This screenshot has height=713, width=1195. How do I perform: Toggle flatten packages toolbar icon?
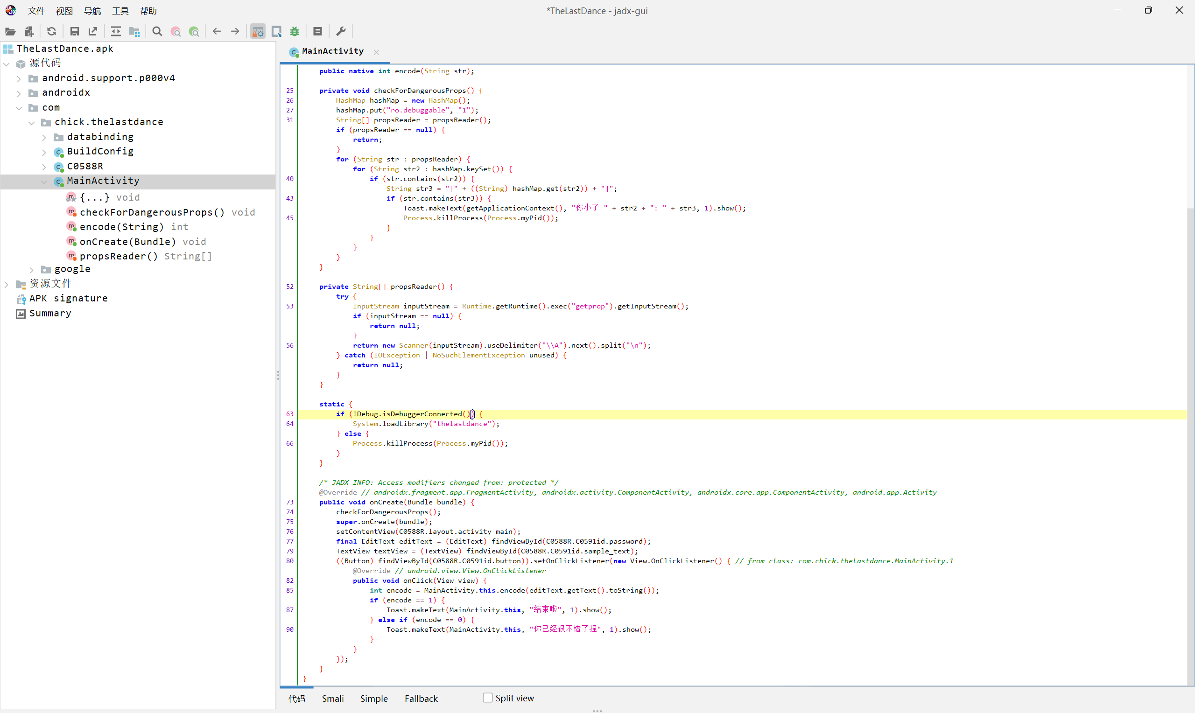point(134,32)
